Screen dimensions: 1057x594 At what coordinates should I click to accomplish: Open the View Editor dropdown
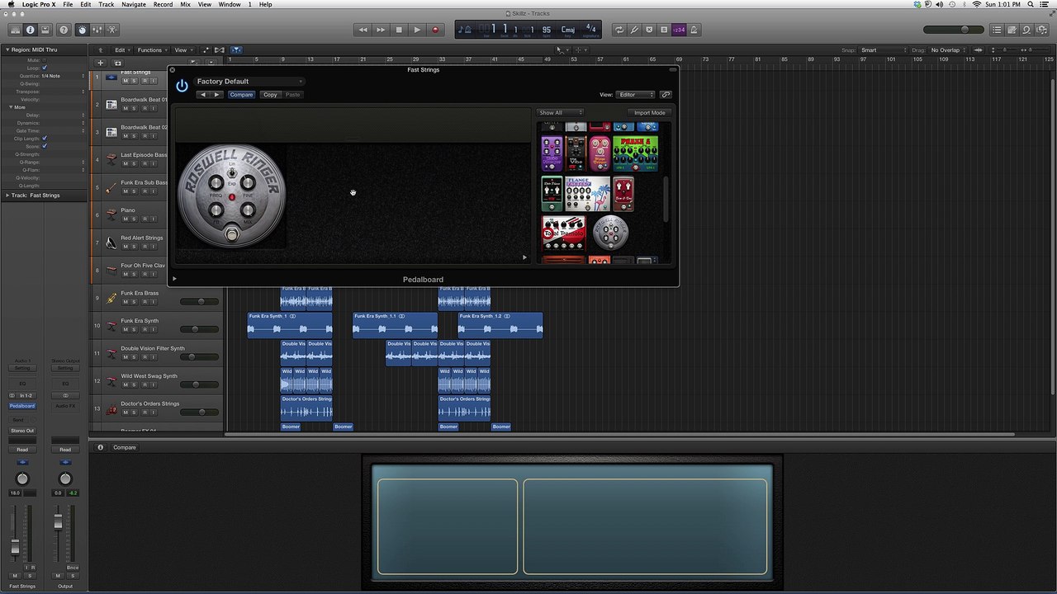(636, 95)
